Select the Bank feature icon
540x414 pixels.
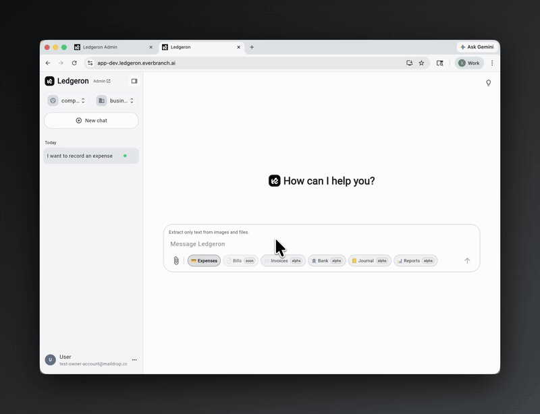[315, 261]
